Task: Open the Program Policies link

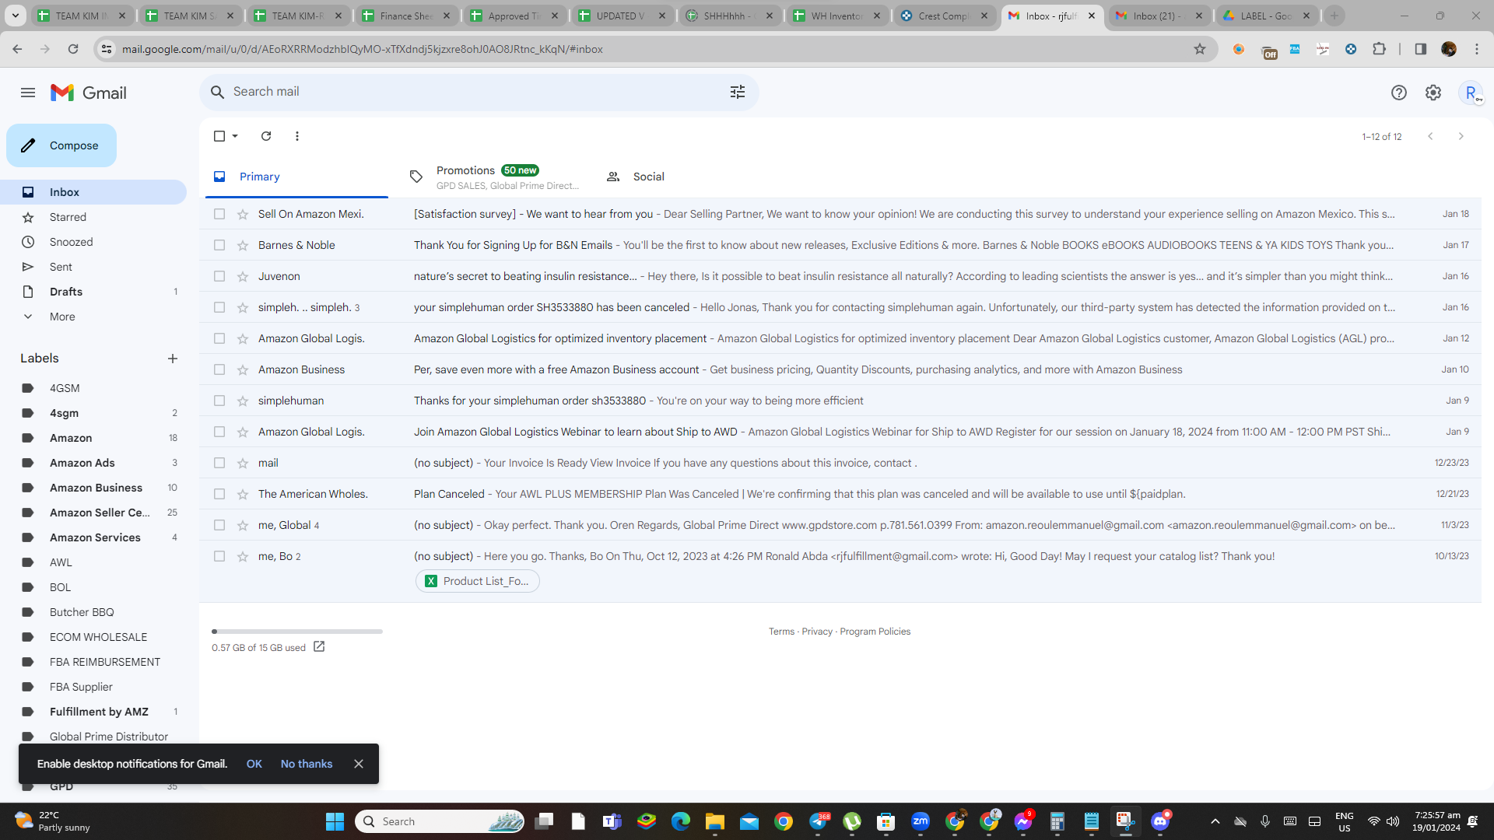Action: [x=875, y=632]
